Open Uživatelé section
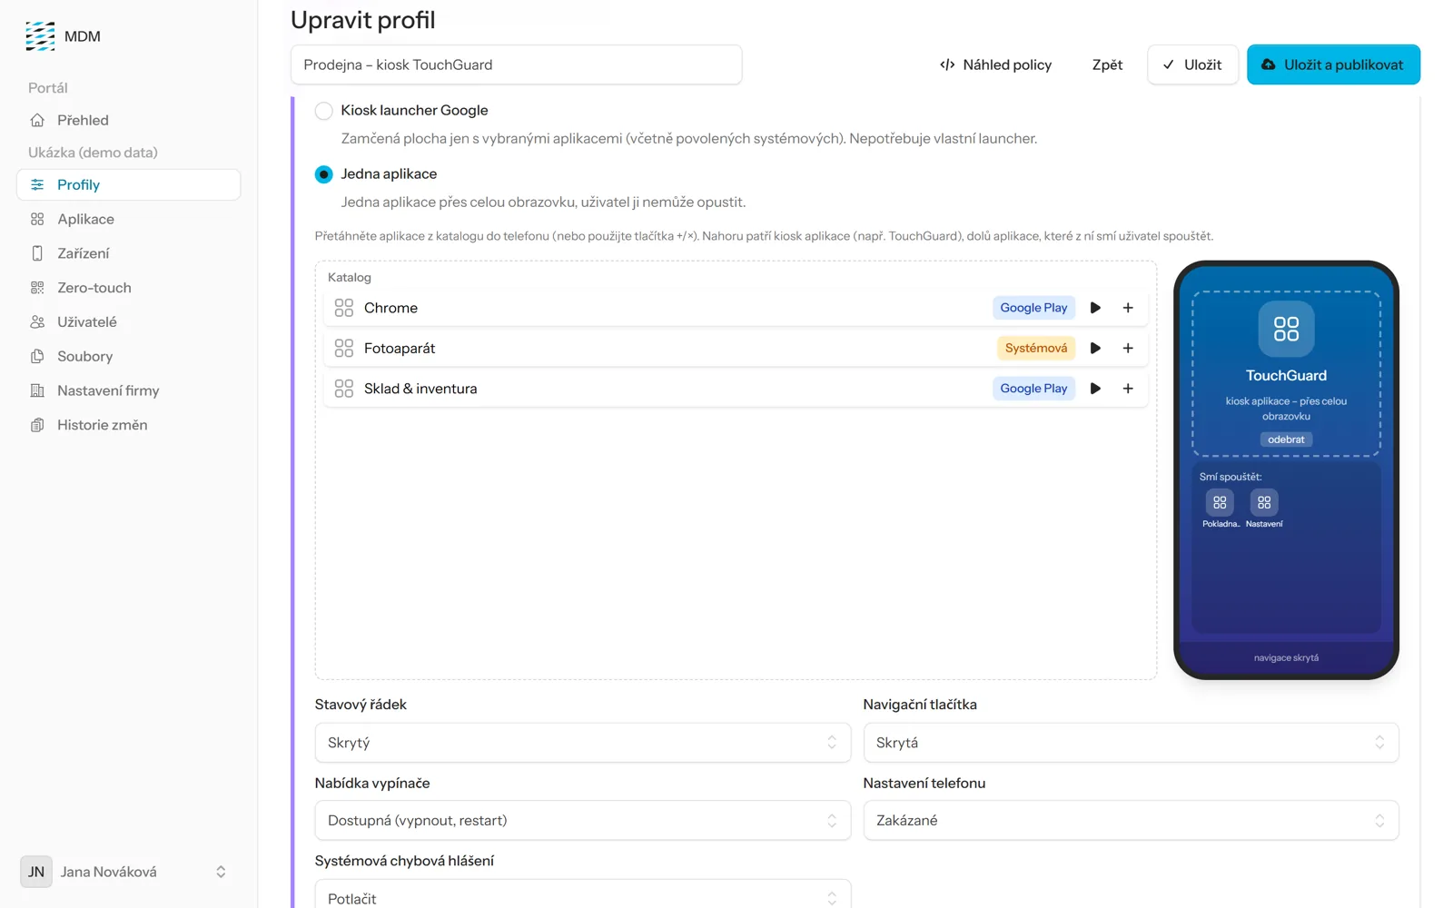 click(128, 321)
